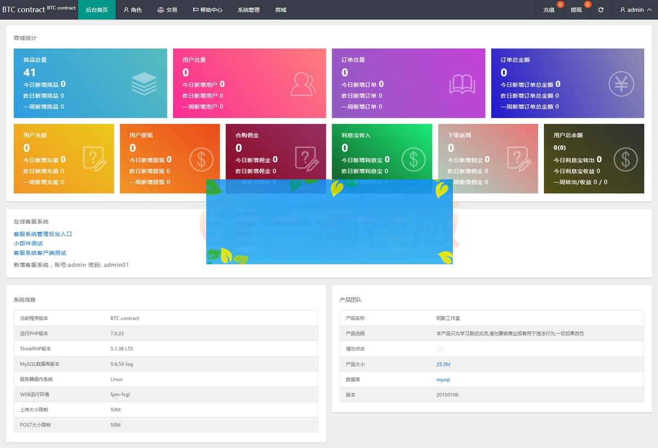This screenshot has height=448, width=658.
Task: Switch to the 后台首页 tab
Action: pyautogui.click(x=97, y=10)
